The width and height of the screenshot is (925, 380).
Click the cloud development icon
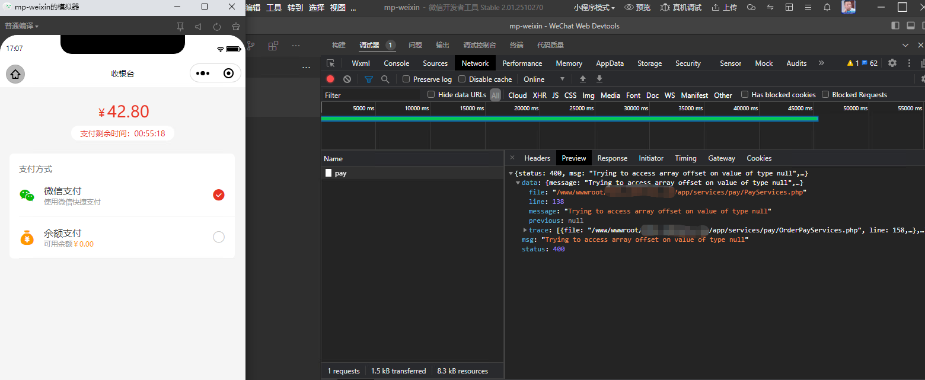coord(751,7)
